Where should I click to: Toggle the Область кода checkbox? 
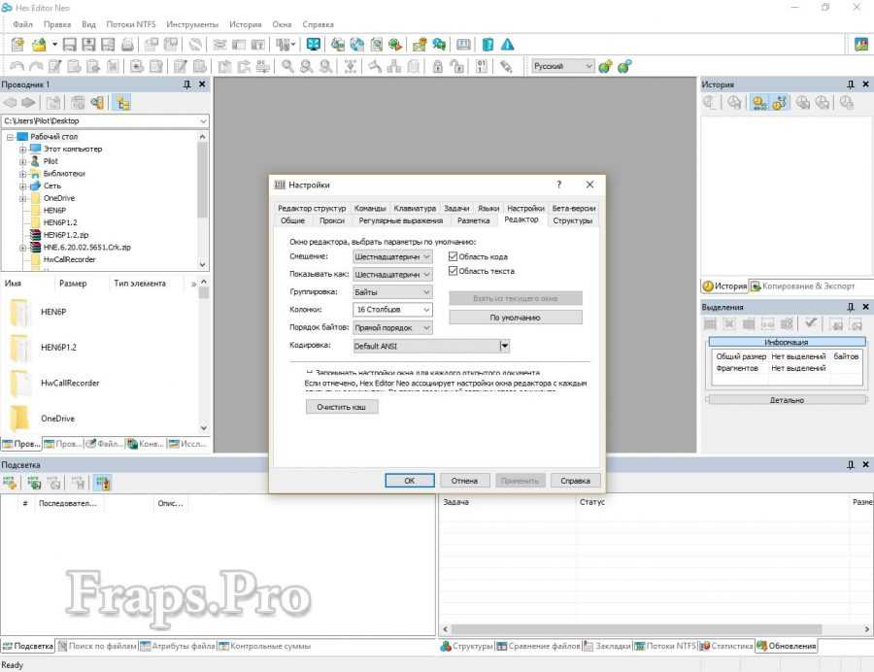click(x=453, y=256)
